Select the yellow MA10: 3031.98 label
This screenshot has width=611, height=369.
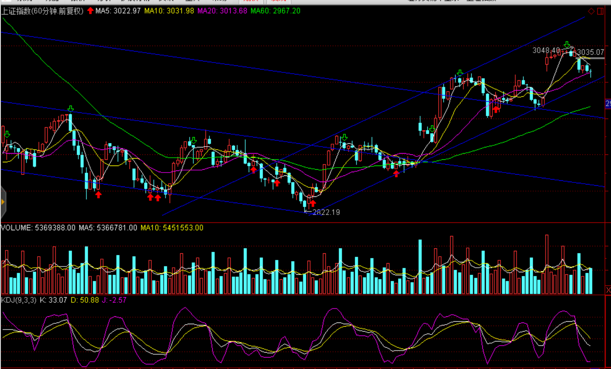[169, 11]
